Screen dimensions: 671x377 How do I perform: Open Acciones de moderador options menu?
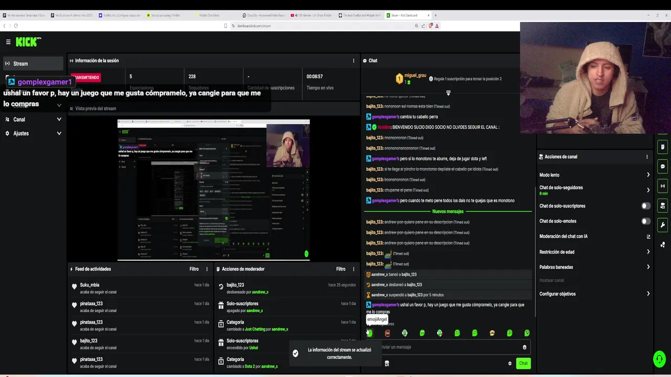pos(354,269)
